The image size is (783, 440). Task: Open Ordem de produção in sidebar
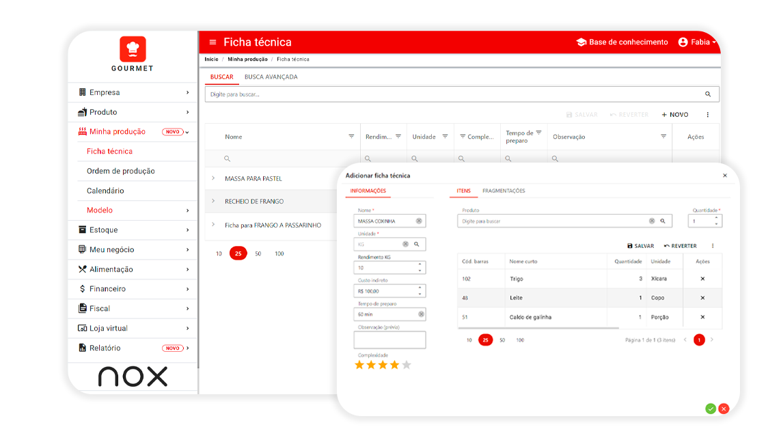[121, 171]
